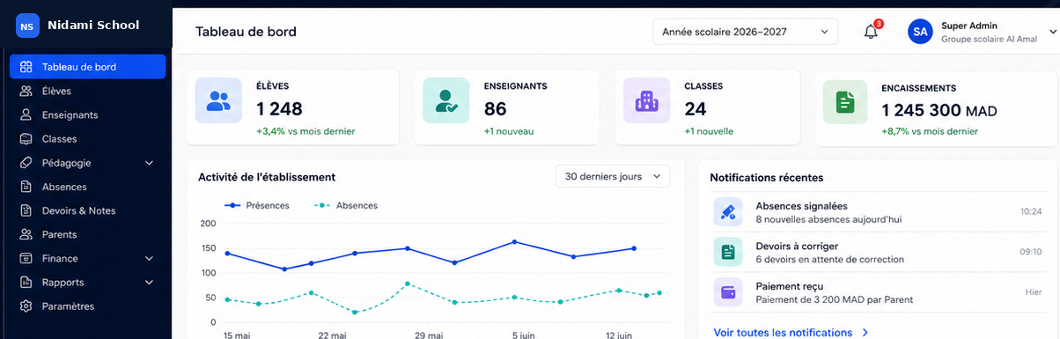Click the 09:10 notification time
This screenshot has width=1060, height=339.
click(1031, 252)
